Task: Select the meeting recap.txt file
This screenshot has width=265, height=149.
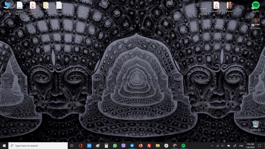Action: [x=59, y=8]
